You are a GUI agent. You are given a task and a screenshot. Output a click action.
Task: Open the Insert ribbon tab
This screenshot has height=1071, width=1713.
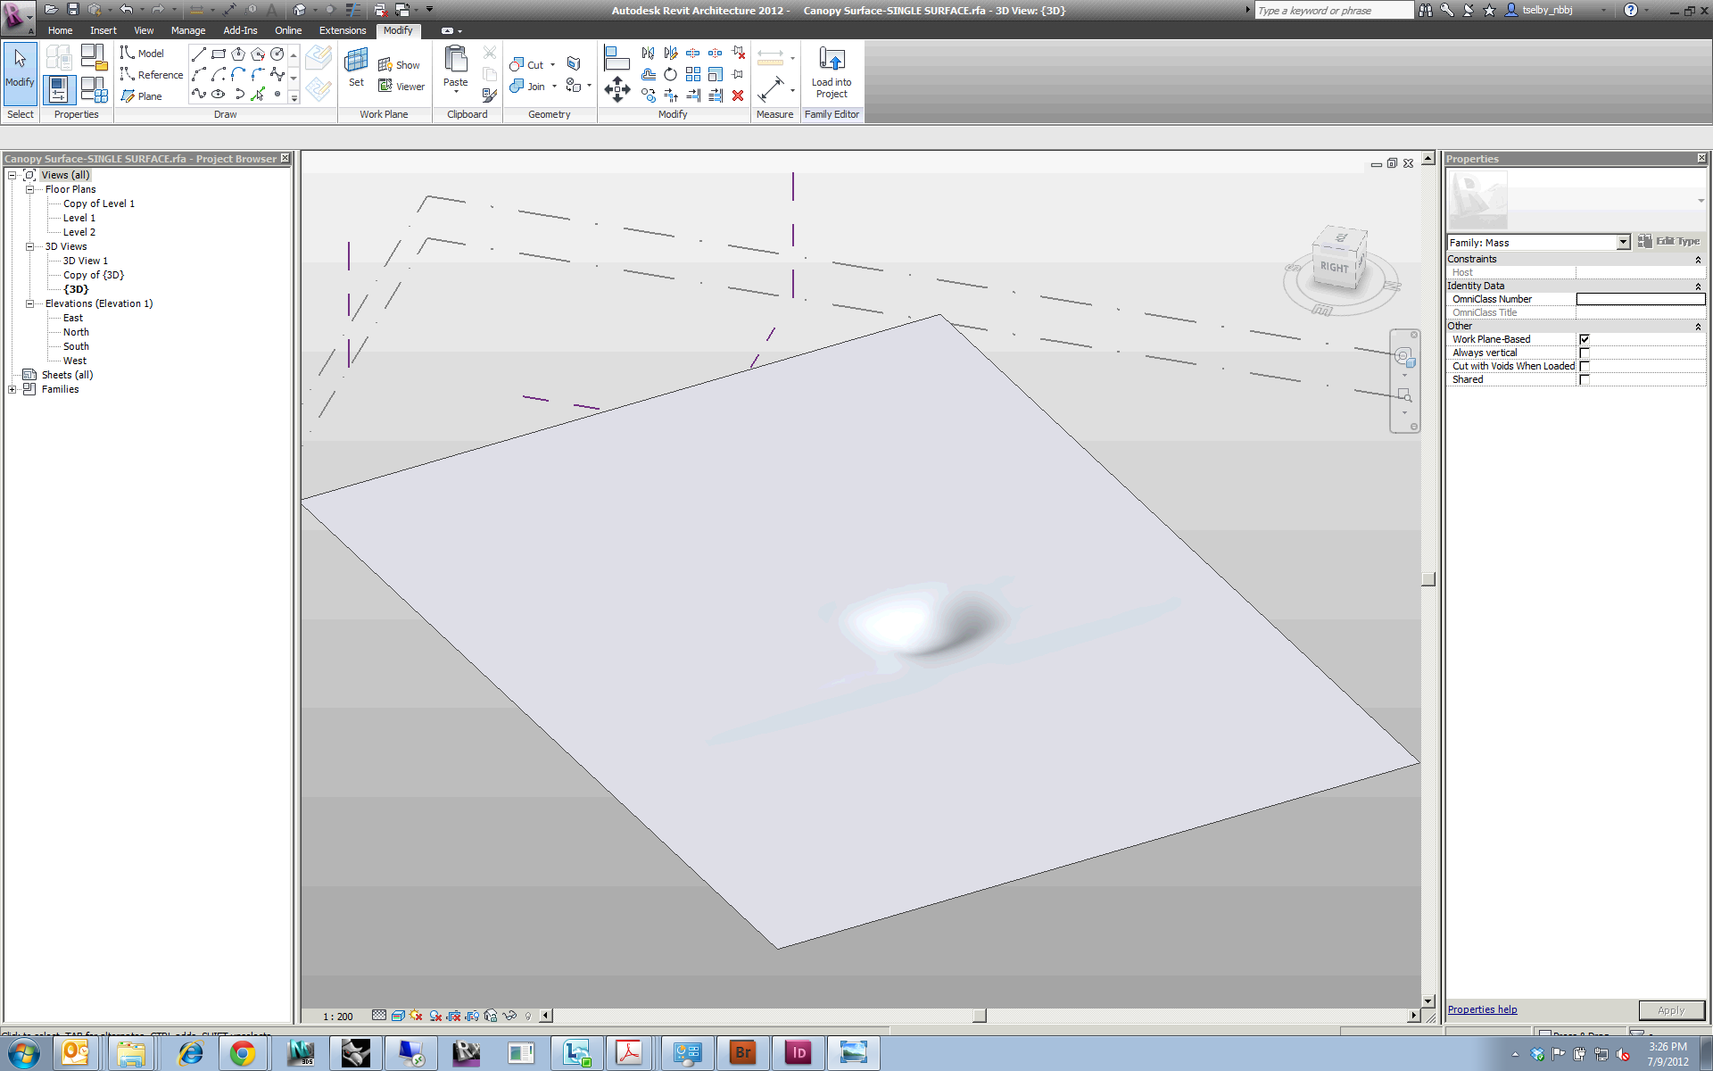coord(103,30)
